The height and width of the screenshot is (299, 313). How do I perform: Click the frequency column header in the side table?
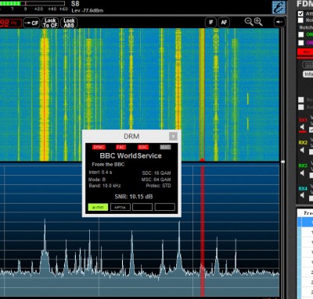(x=305, y=213)
